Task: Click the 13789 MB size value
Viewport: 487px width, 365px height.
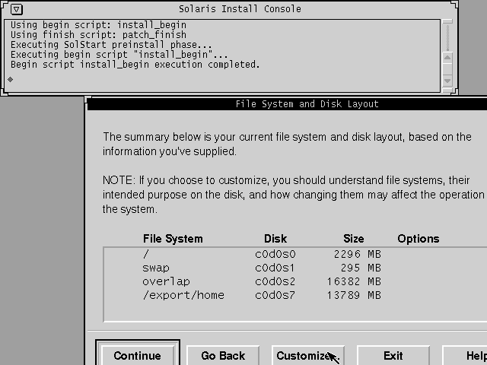Action: (x=354, y=295)
